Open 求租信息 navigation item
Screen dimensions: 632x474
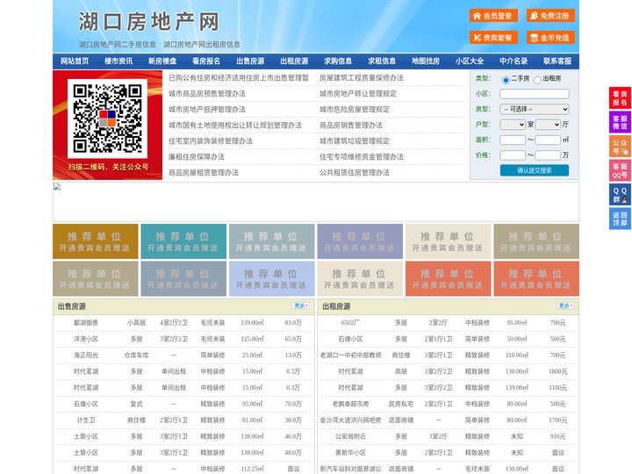pyautogui.click(x=382, y=61)
